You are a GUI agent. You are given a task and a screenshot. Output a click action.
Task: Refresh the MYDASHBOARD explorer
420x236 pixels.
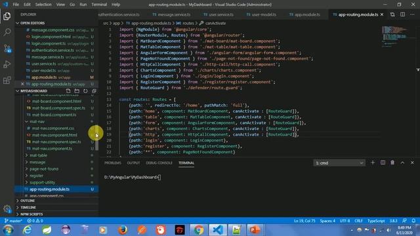click(85, 91)
